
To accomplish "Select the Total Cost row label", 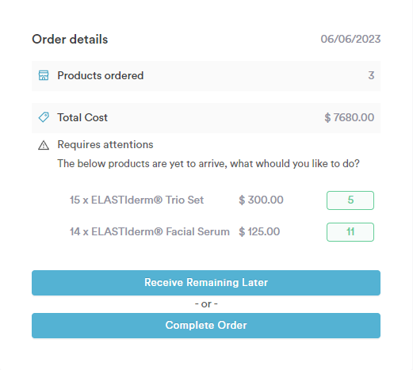I will pos(82,117).
